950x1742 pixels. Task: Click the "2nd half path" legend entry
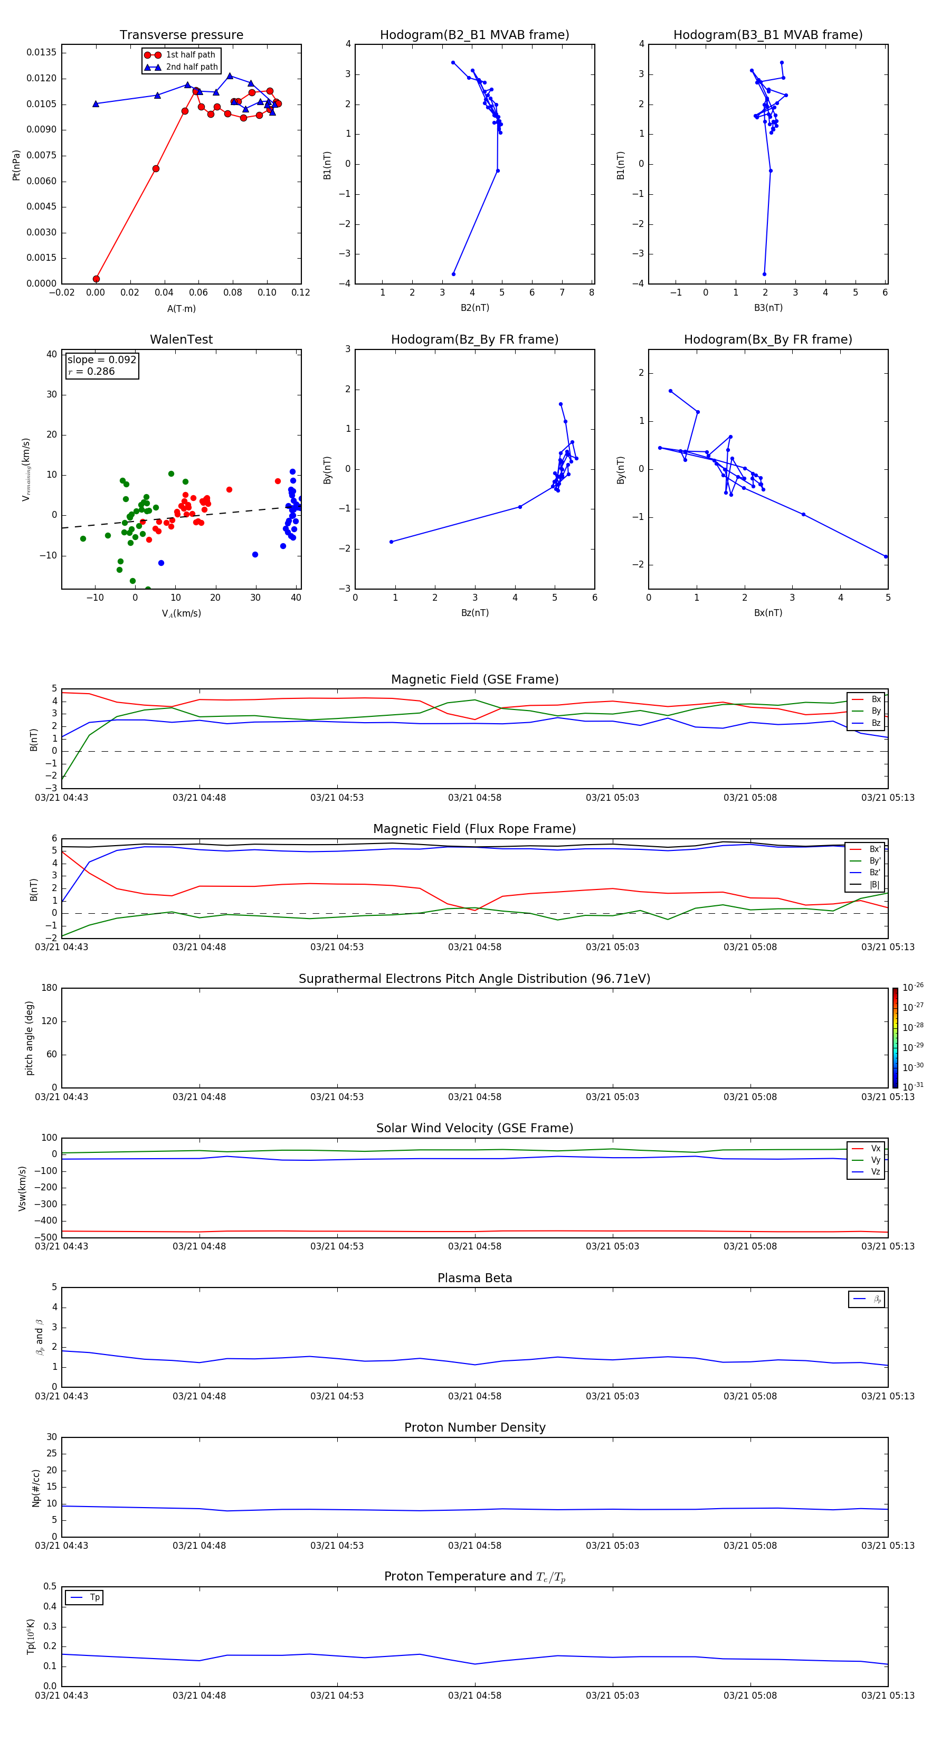[x=180, y=67]
